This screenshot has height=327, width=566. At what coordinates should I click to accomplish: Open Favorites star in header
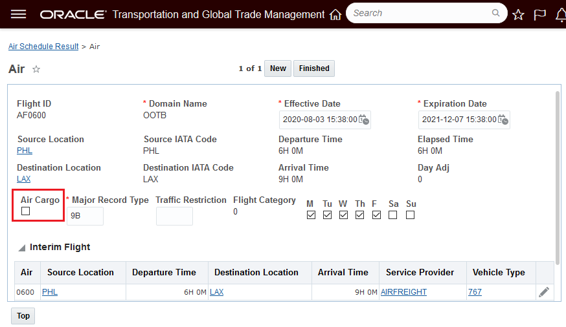coord(518,14)
